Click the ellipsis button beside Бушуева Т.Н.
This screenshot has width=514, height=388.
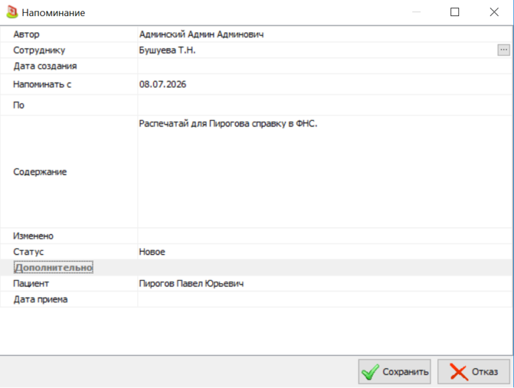503,50
